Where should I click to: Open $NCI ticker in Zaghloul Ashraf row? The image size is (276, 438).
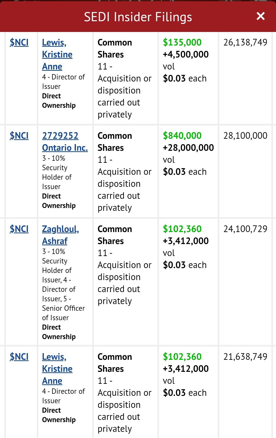pyautogui.click(x=19, y=229)
